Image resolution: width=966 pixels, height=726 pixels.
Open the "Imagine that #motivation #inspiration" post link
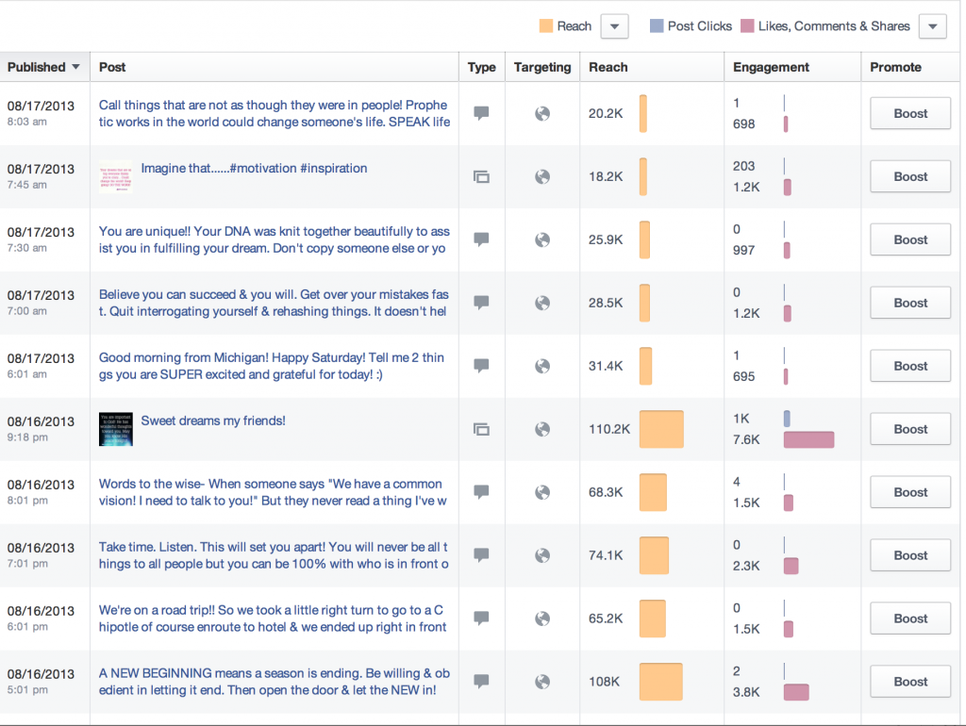[x=253, y=168]
